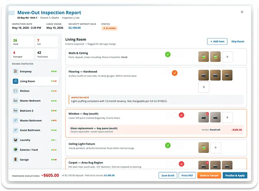Switch to the Master Bedroom room

click(x=35, y=100)
